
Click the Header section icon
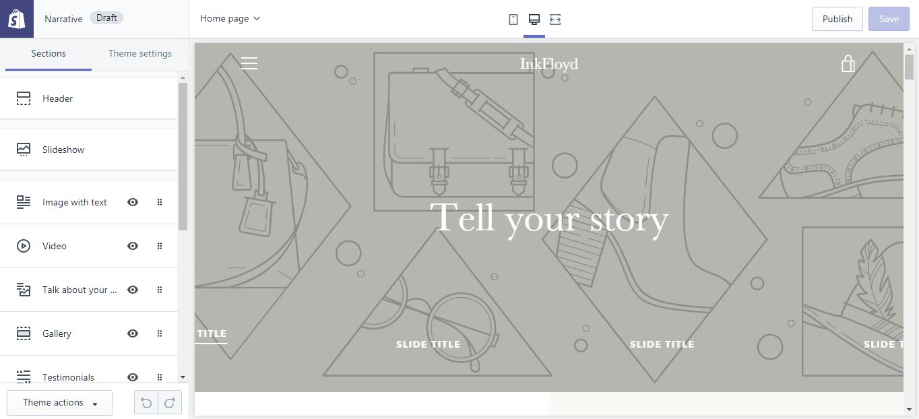(x=24, y=98)
